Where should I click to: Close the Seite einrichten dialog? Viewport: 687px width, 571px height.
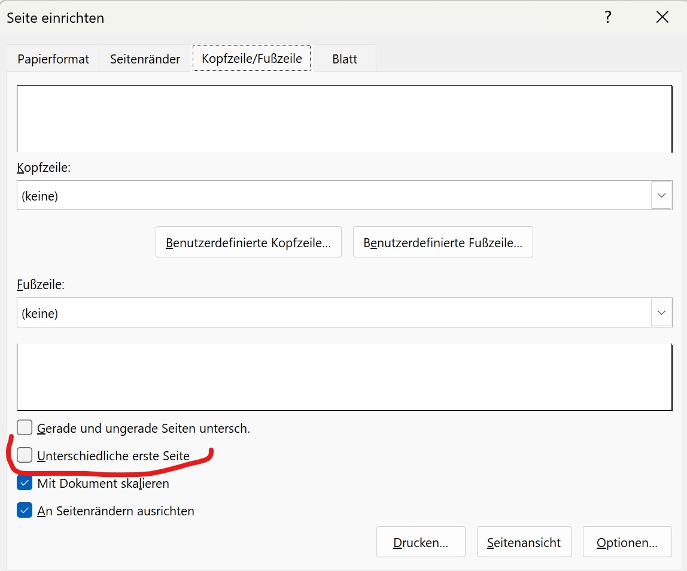pos(662,17)
